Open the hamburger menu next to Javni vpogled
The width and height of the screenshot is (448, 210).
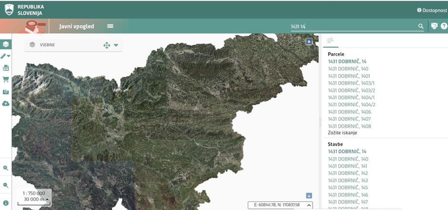(110, 26)
